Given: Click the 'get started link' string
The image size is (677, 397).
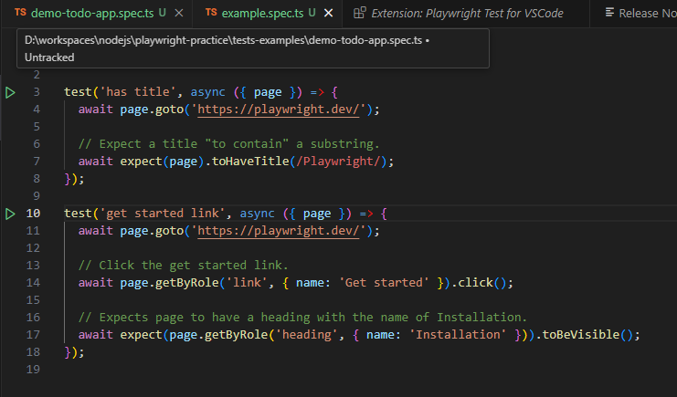Looking at the screenshot, I should [x=163, y=214].
